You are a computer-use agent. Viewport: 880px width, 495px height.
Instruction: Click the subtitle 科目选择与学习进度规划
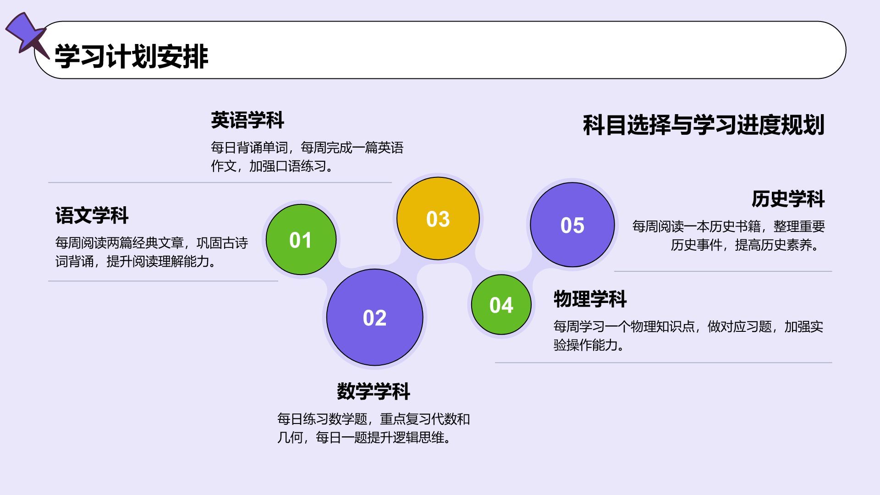pos(703,125)
